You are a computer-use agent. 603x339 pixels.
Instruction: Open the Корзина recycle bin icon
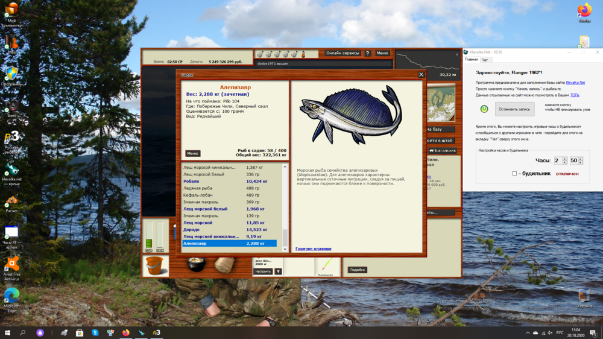point(584,298)
